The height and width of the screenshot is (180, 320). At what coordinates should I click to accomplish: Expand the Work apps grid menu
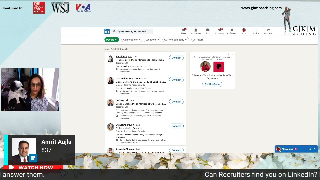pyautogui.click(x=256, y=31)
